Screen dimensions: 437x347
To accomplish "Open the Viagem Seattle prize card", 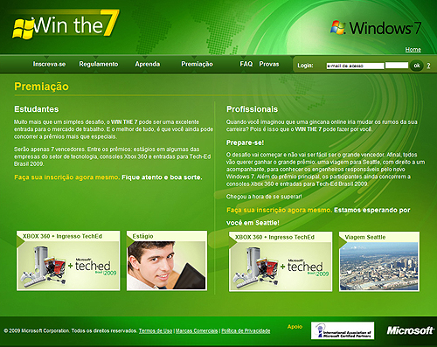I will point(379,261).
